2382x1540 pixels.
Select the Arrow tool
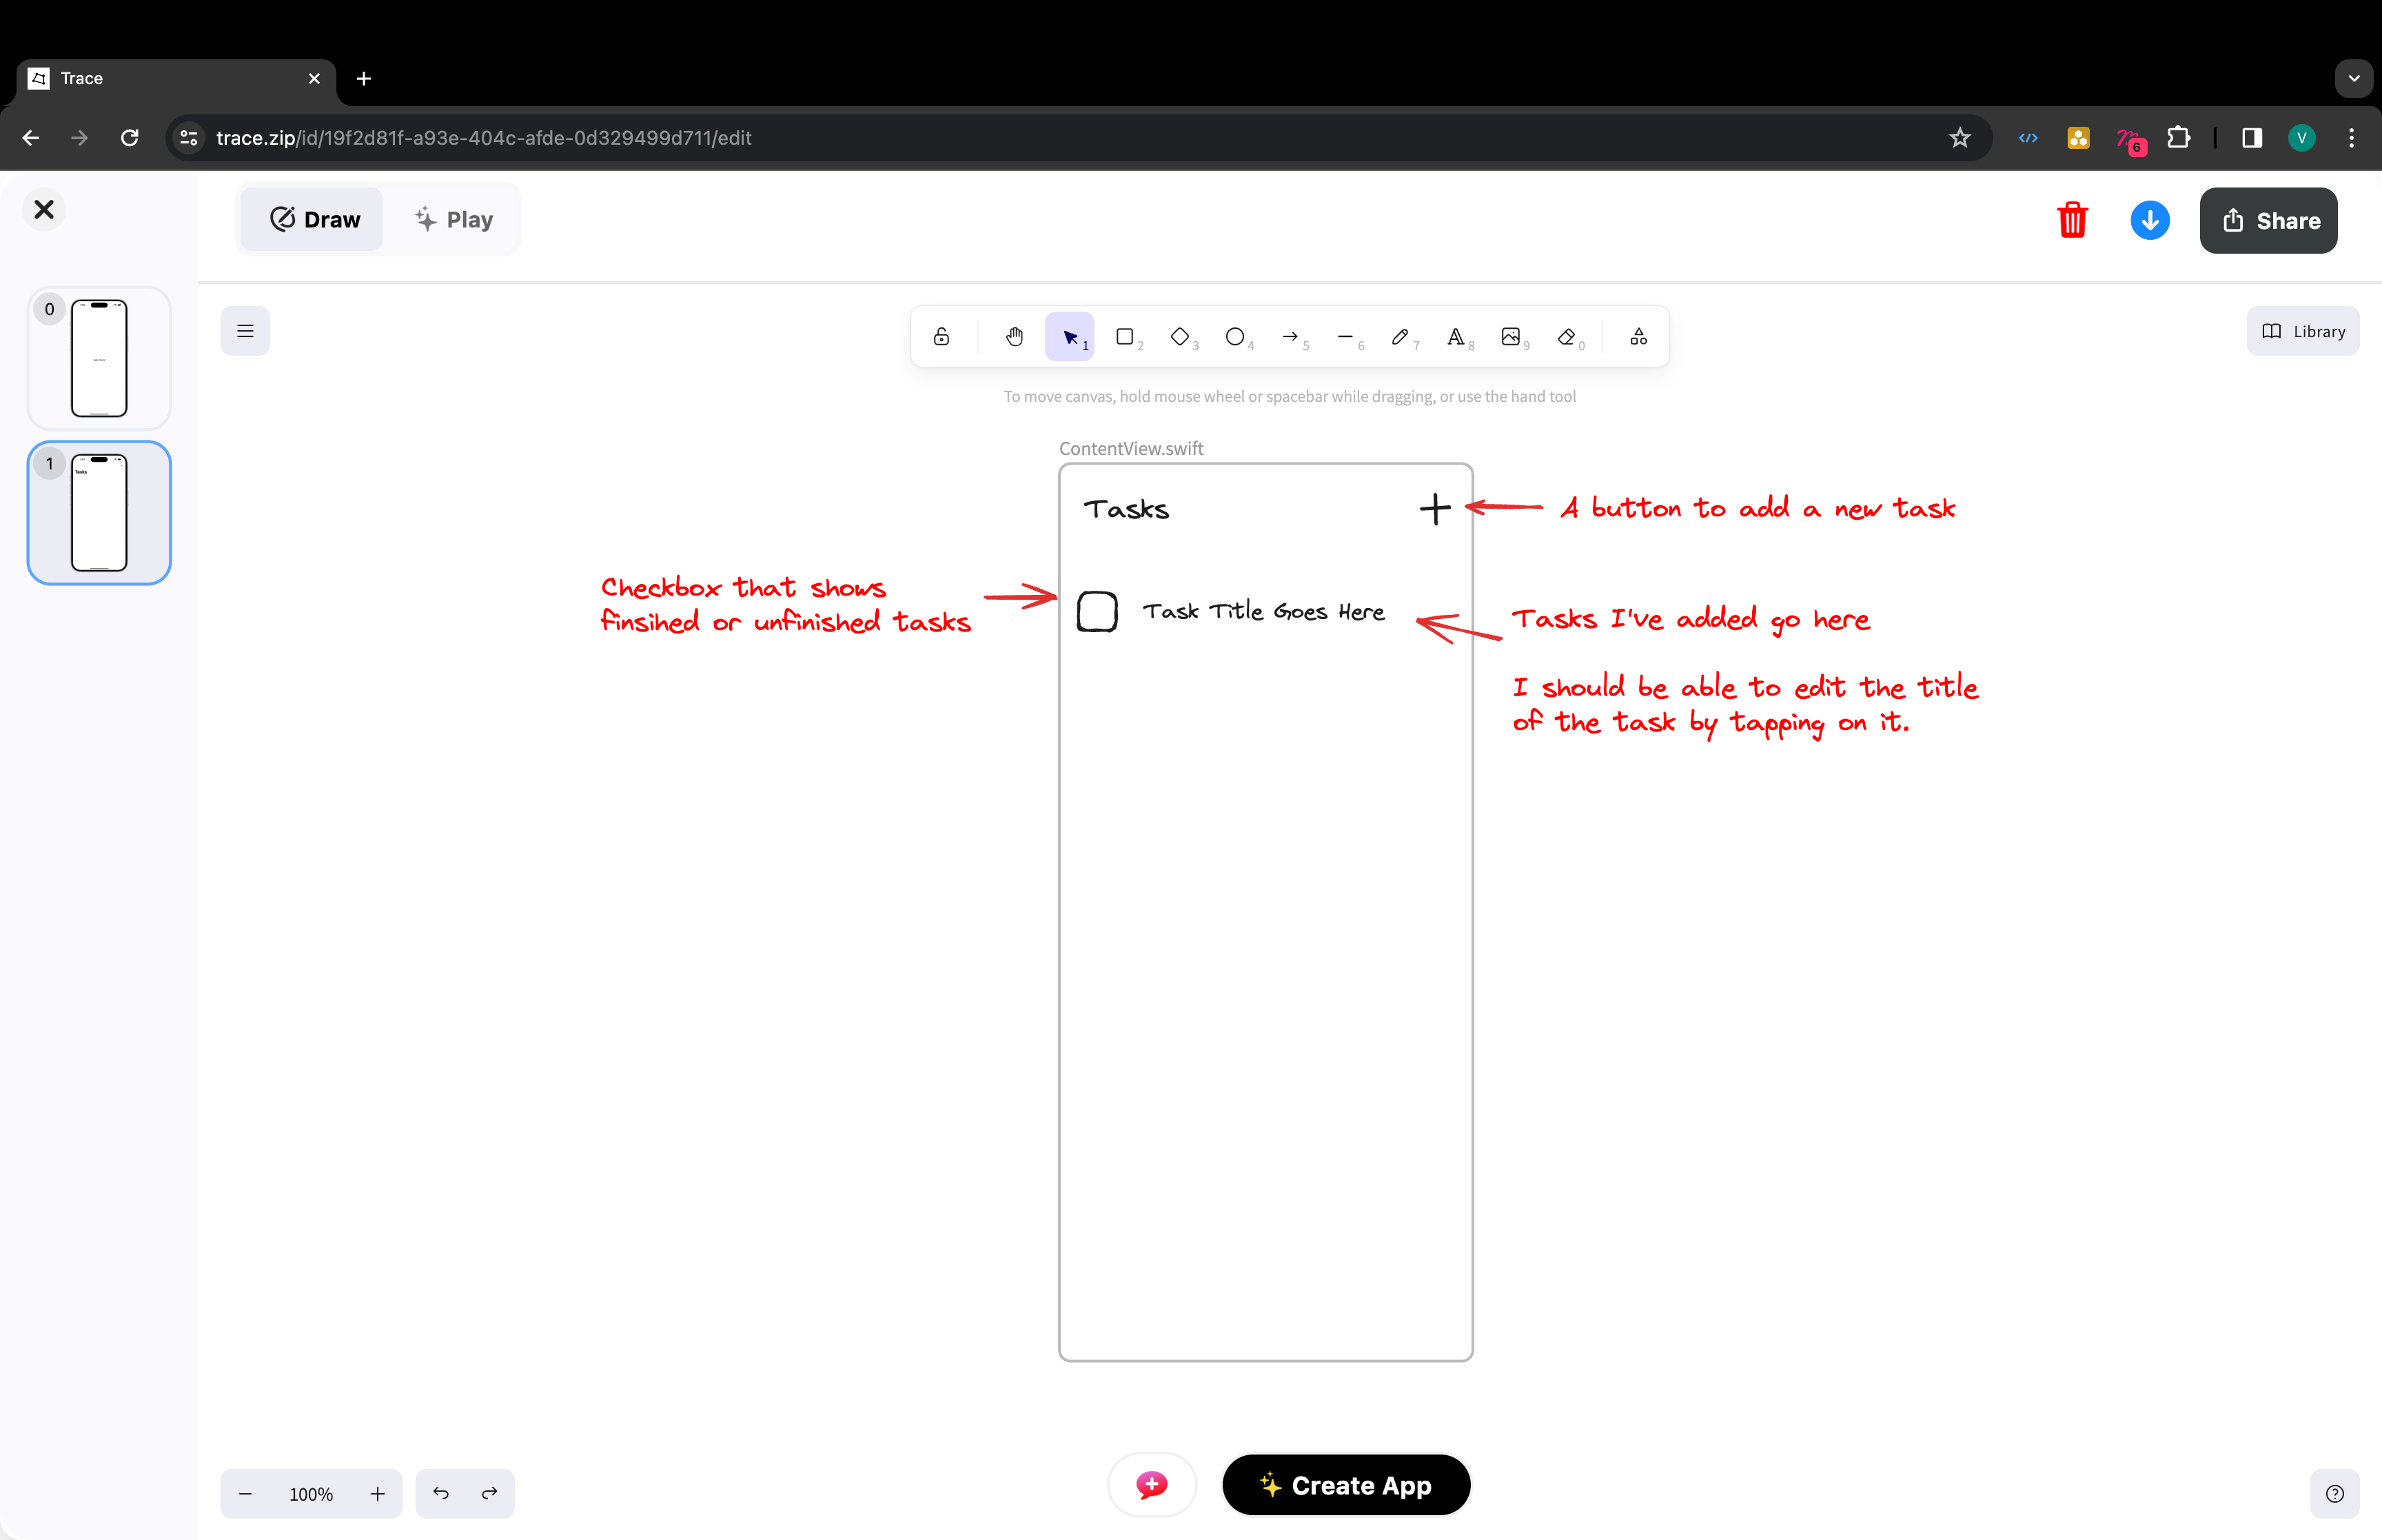click(x=1290, y=336)
